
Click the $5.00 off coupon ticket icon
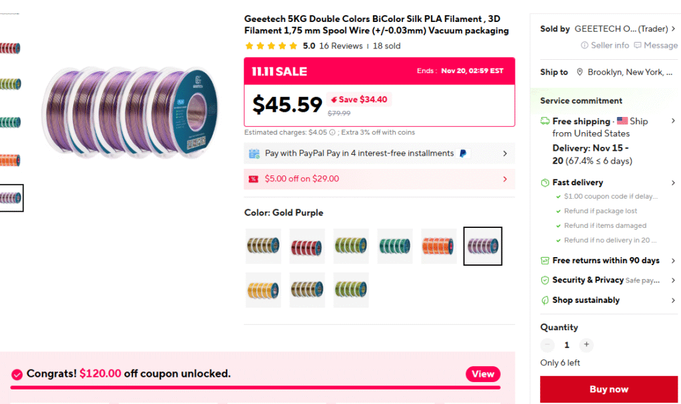[253, 179]
